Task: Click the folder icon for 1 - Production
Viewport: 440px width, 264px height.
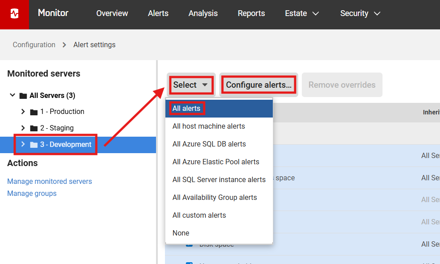Action: point(34,111)
